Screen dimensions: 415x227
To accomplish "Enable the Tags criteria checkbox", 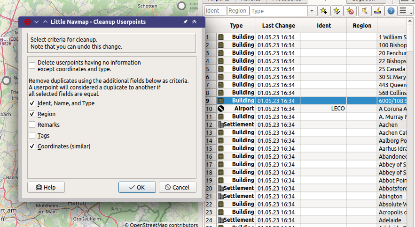I will tap(32, 136).
